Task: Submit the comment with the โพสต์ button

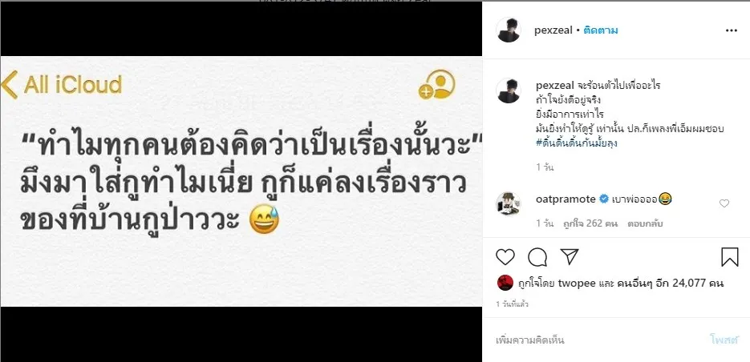Action: 724,340
